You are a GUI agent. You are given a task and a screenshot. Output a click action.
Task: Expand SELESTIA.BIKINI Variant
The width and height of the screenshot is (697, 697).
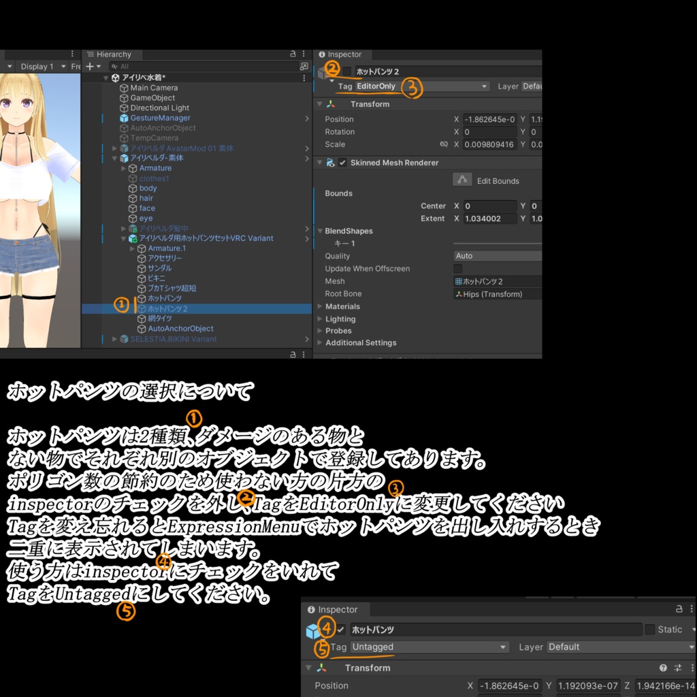point(114,339)
